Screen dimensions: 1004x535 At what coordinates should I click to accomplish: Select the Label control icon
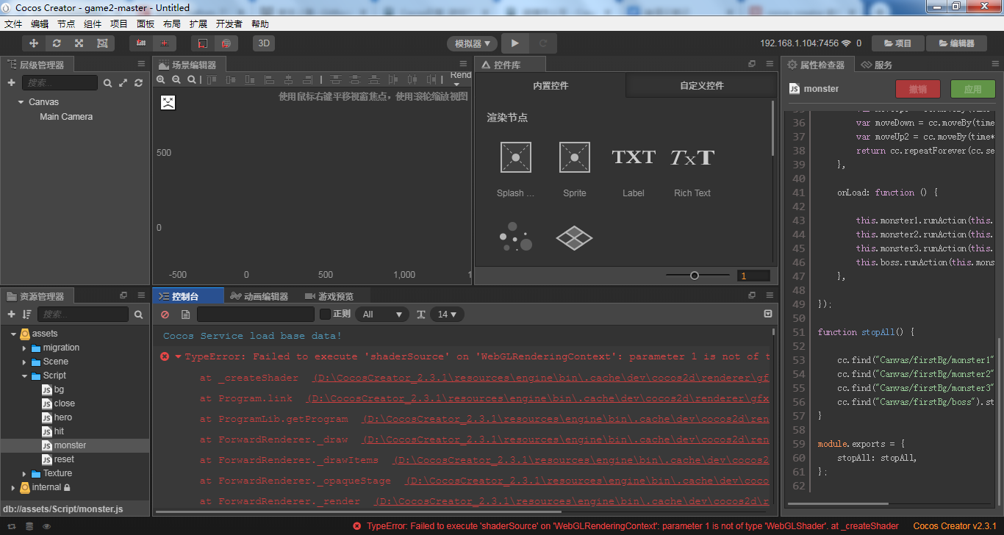point(633,157)
